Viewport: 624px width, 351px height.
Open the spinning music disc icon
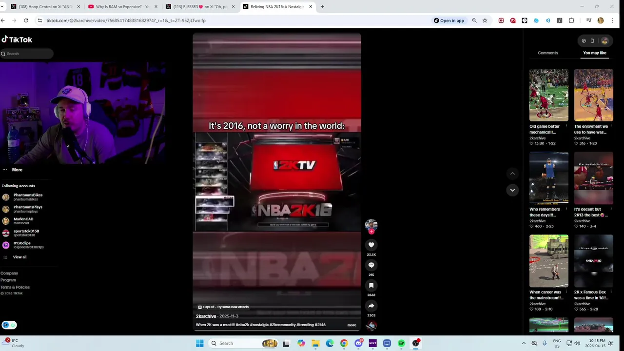[371, 326]
